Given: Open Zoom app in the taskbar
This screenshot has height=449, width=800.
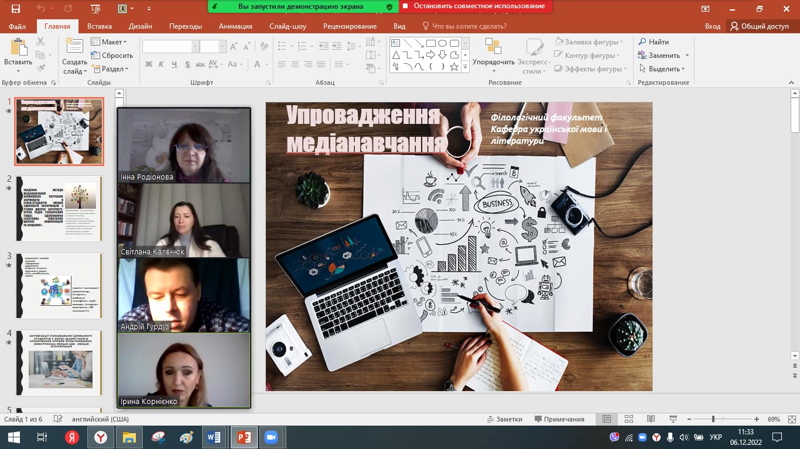Looking at the screenshot, I should coord(271,437).
